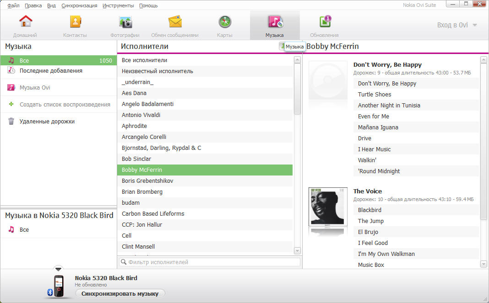Click the Nokia 5320 phone image
Screen dimensions: 489x303
coord(59,286)
